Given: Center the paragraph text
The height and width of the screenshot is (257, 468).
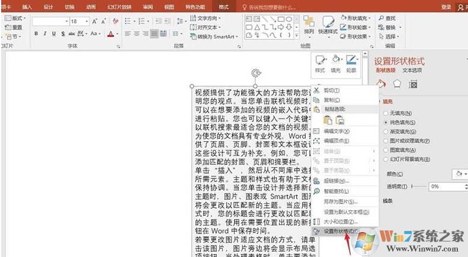Looking at the screenshot, I should (137, 34).
